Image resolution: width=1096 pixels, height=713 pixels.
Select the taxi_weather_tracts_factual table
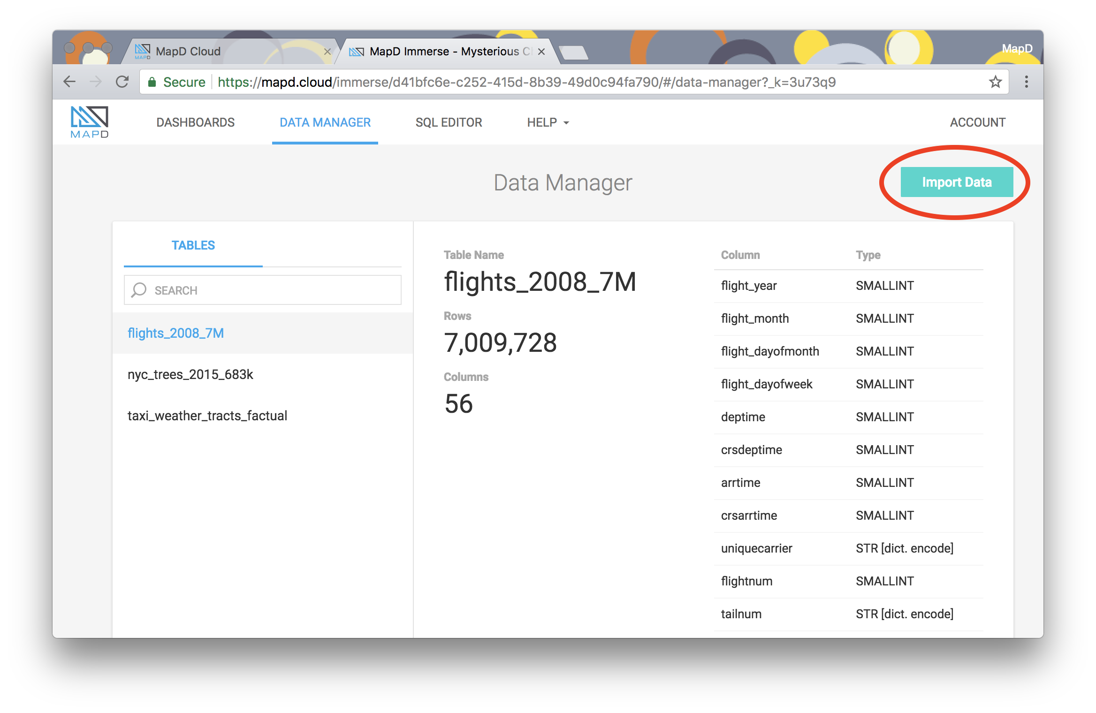click(x=263, y=416)
